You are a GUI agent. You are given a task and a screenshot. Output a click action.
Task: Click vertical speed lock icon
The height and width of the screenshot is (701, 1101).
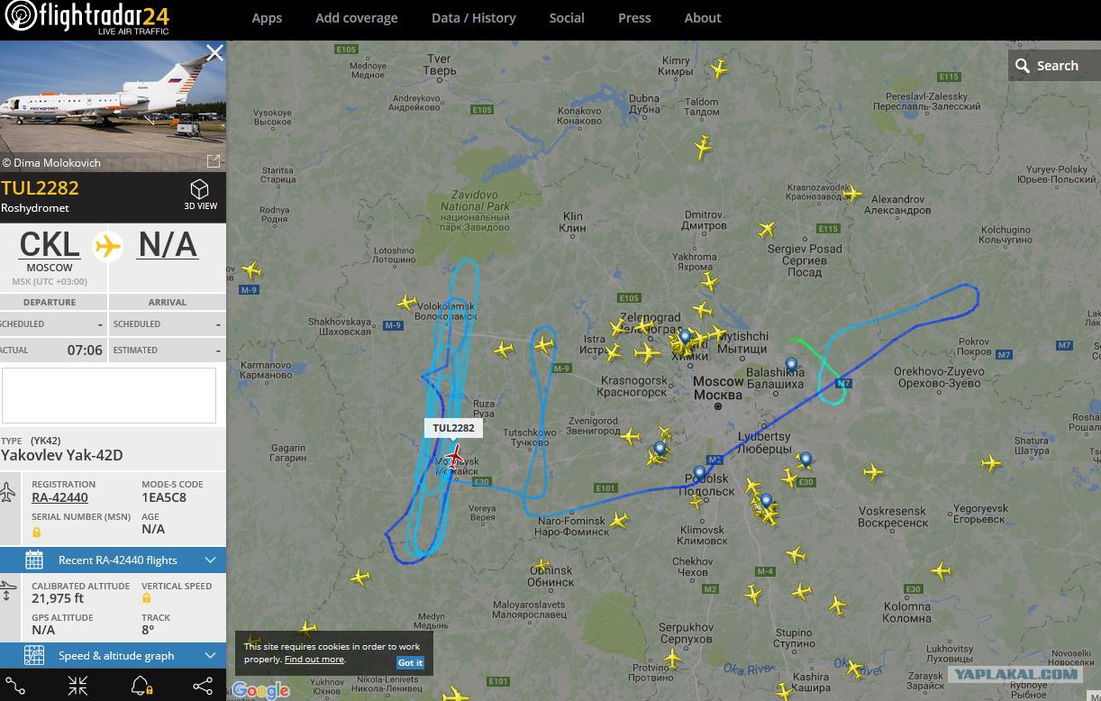pyautogui.click(x=147, y=598)
